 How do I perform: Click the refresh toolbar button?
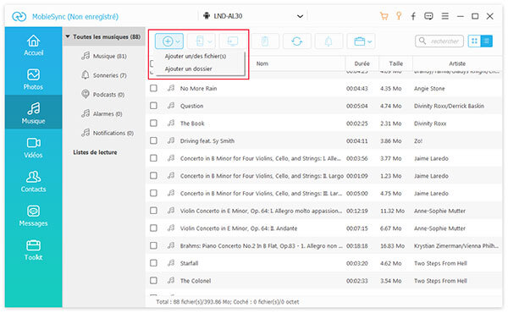297,41
